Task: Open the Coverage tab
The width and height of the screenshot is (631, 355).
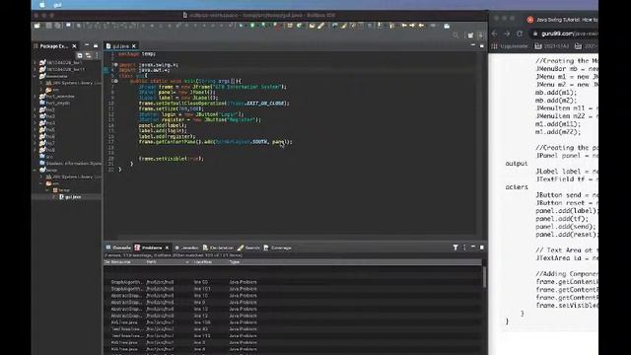Action: point(278,248)
